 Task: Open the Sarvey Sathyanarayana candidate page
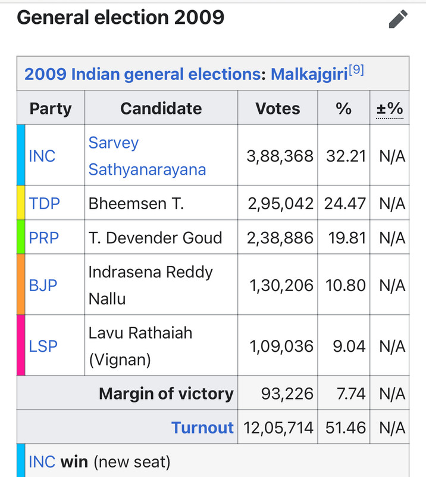point(147,156)
